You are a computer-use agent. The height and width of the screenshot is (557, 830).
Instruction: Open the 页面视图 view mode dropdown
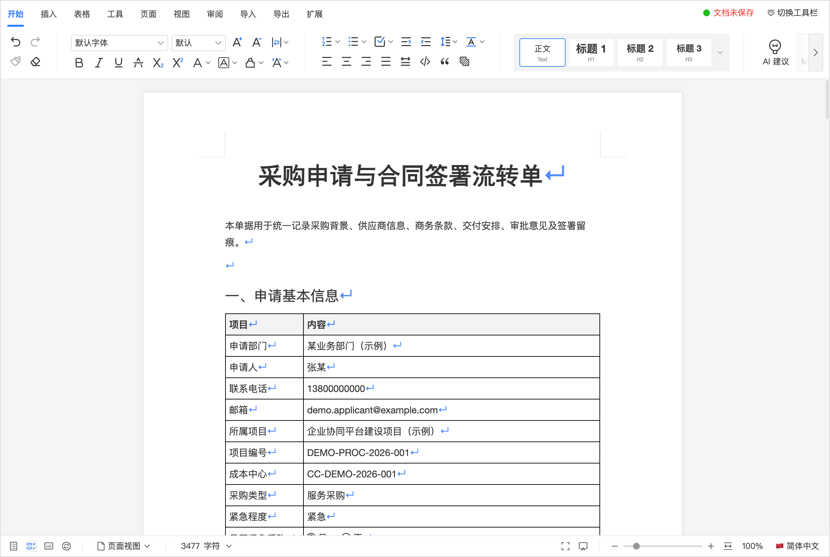[x=124, y=546]
